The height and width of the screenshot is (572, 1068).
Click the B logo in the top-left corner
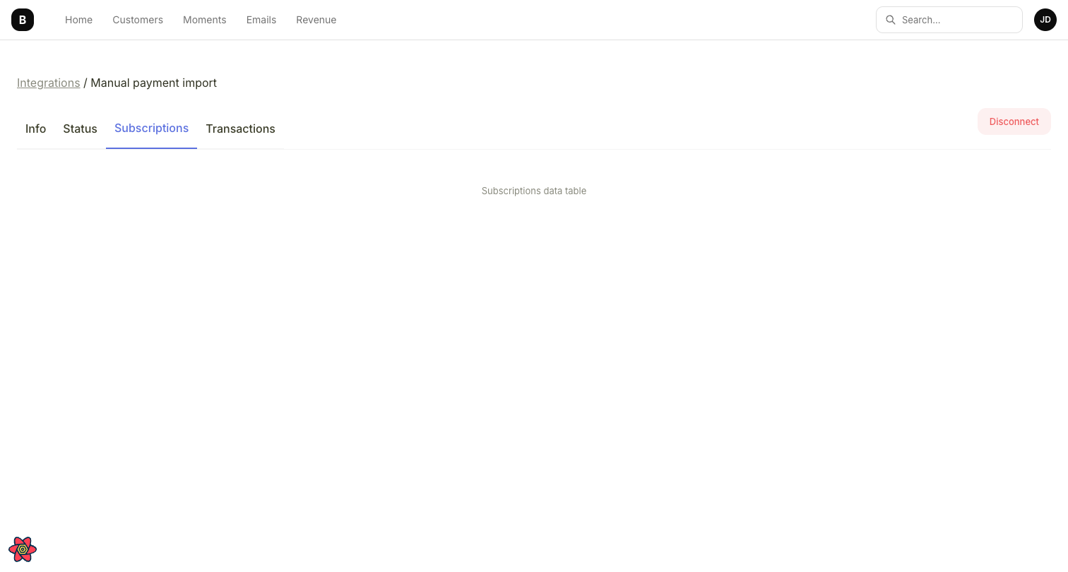[x=22, y=19]
